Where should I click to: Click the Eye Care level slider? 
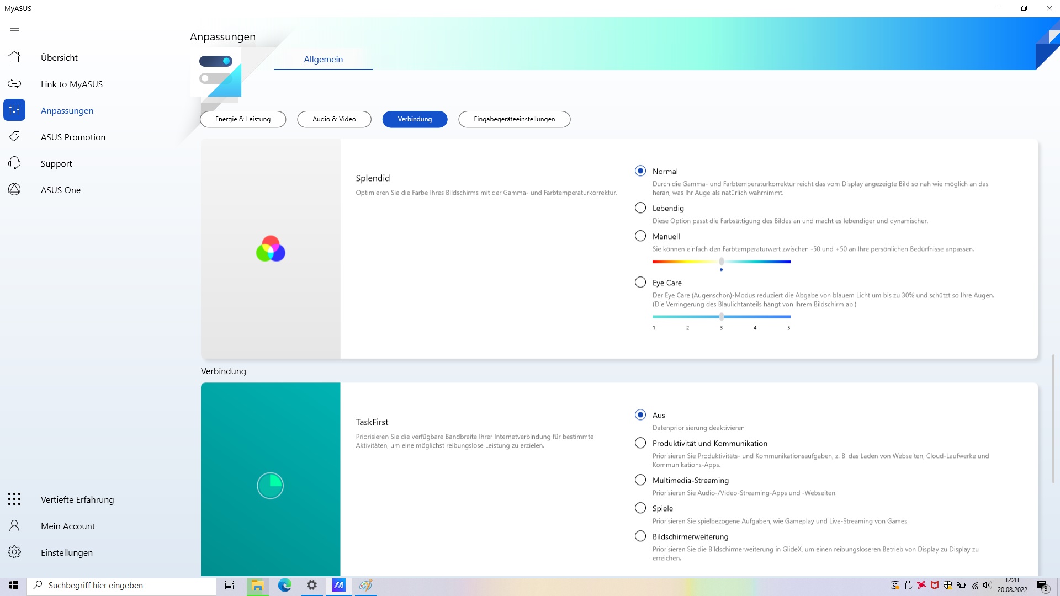pos(721,317)
